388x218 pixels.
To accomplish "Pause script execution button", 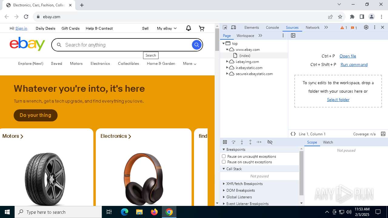I will point(225,142).
